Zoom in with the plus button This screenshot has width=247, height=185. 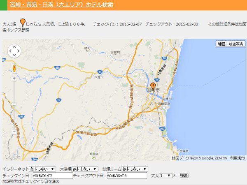point(14,79)
